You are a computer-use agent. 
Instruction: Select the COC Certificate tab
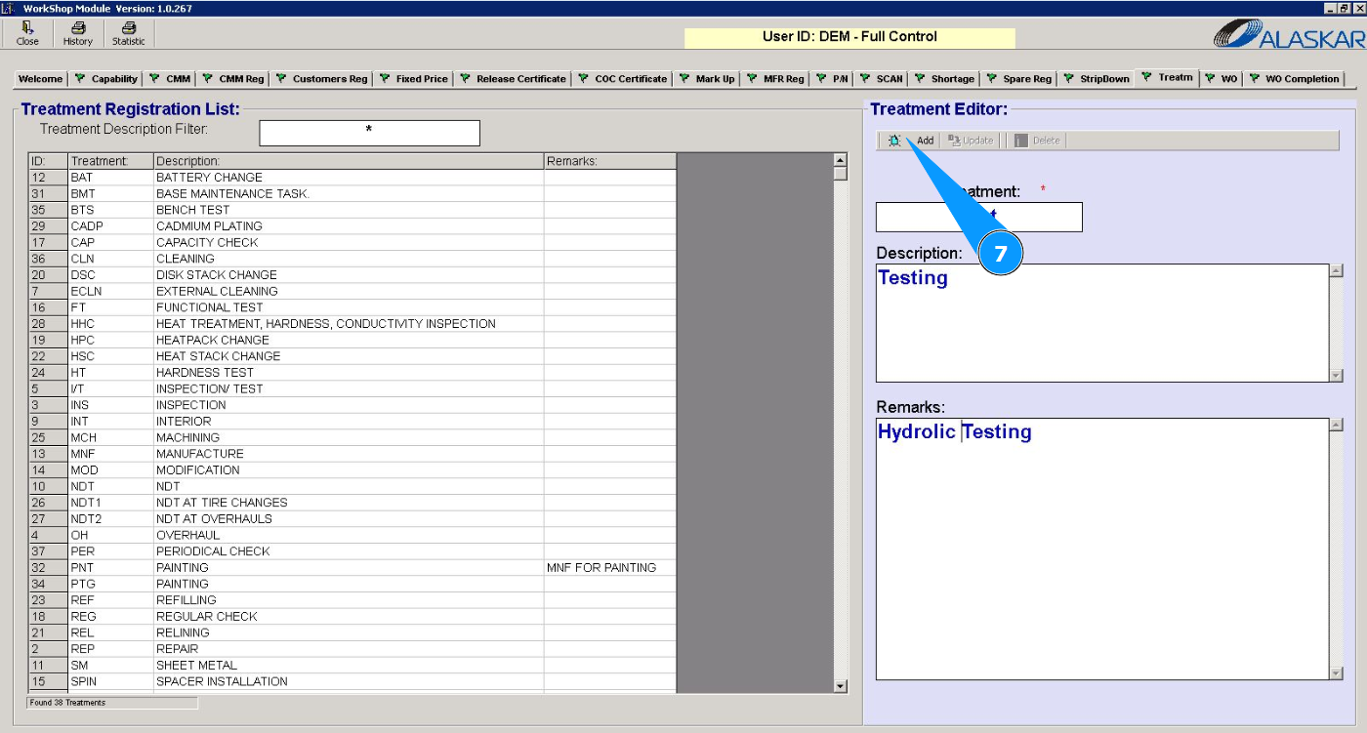622,79
